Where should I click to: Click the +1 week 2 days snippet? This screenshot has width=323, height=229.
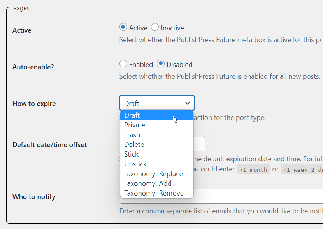302,169
